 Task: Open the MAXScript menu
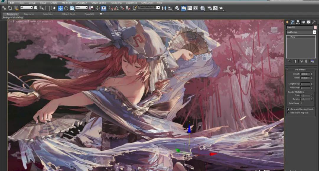pyautogui.click(x=147, y=3)
